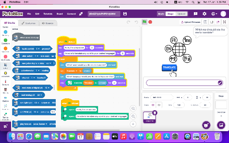Click the green flag run button

point(144,22)
